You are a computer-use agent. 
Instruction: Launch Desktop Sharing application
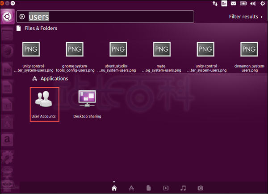[87, 104]
